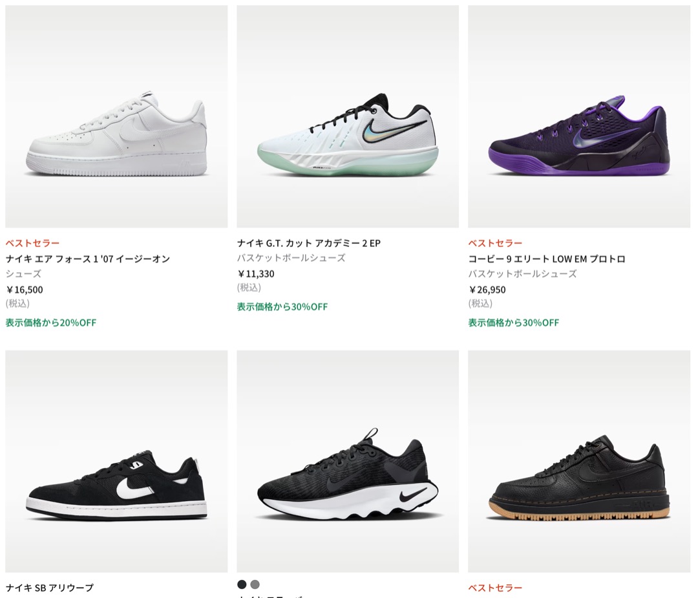
Task: Select the gray color swatch
Action: pos(255,584)
